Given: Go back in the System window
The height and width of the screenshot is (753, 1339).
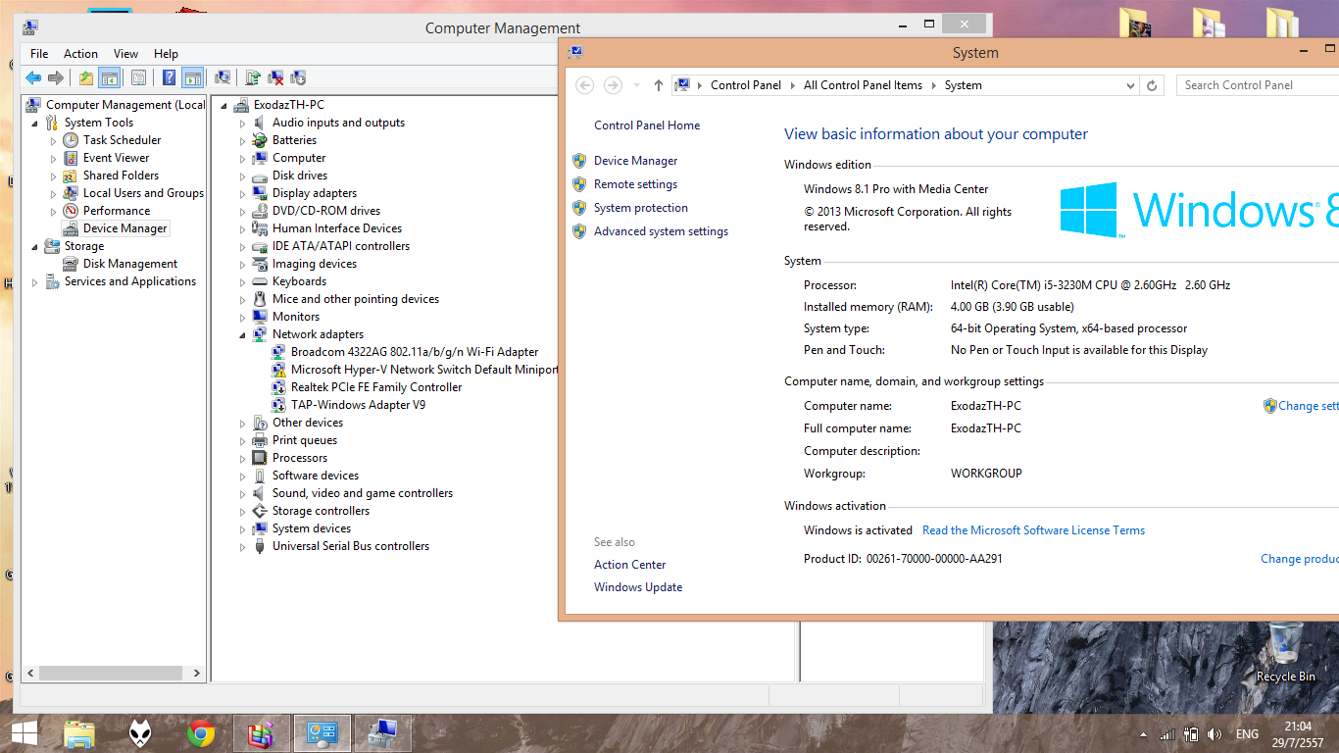Looking at the screenshot, I should pos(585,85).
